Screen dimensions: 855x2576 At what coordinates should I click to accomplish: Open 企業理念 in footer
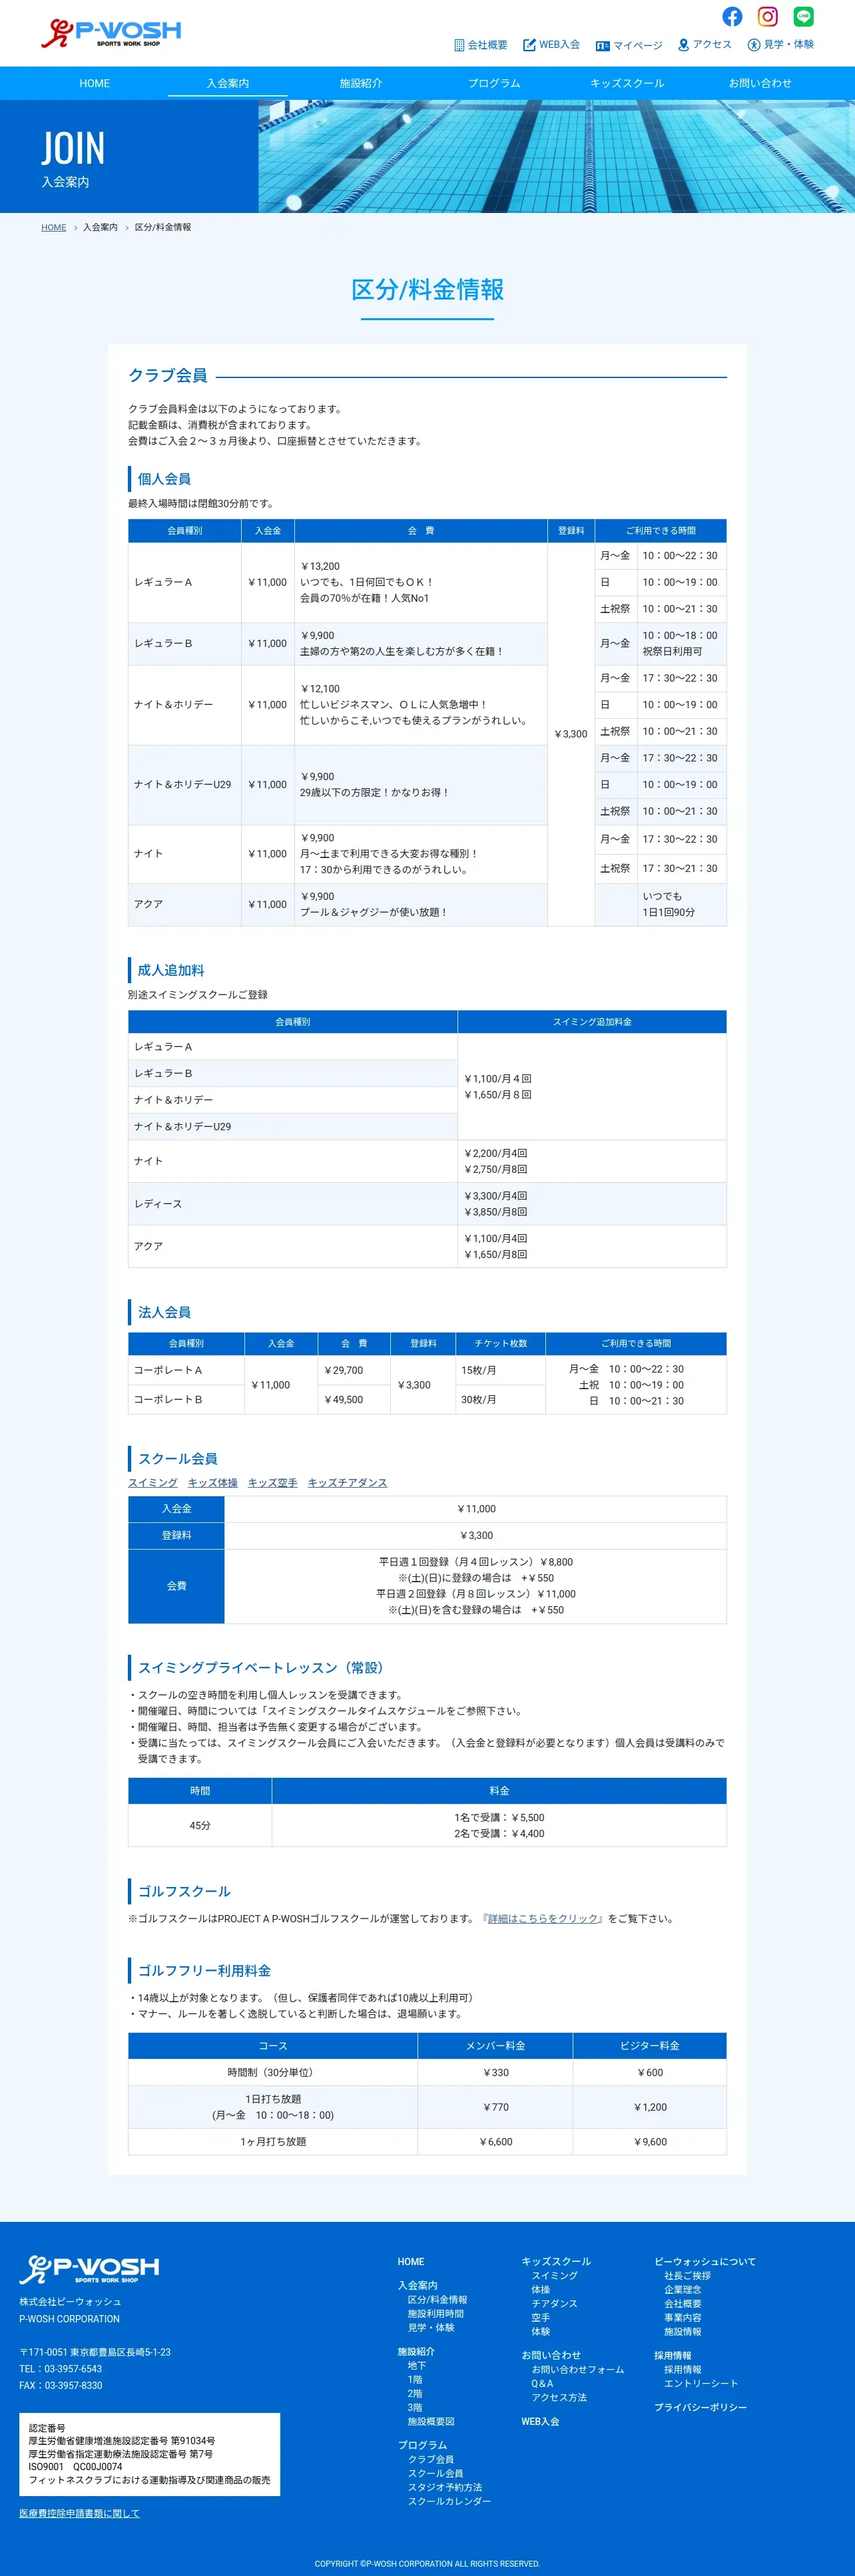coord(683,2289)
